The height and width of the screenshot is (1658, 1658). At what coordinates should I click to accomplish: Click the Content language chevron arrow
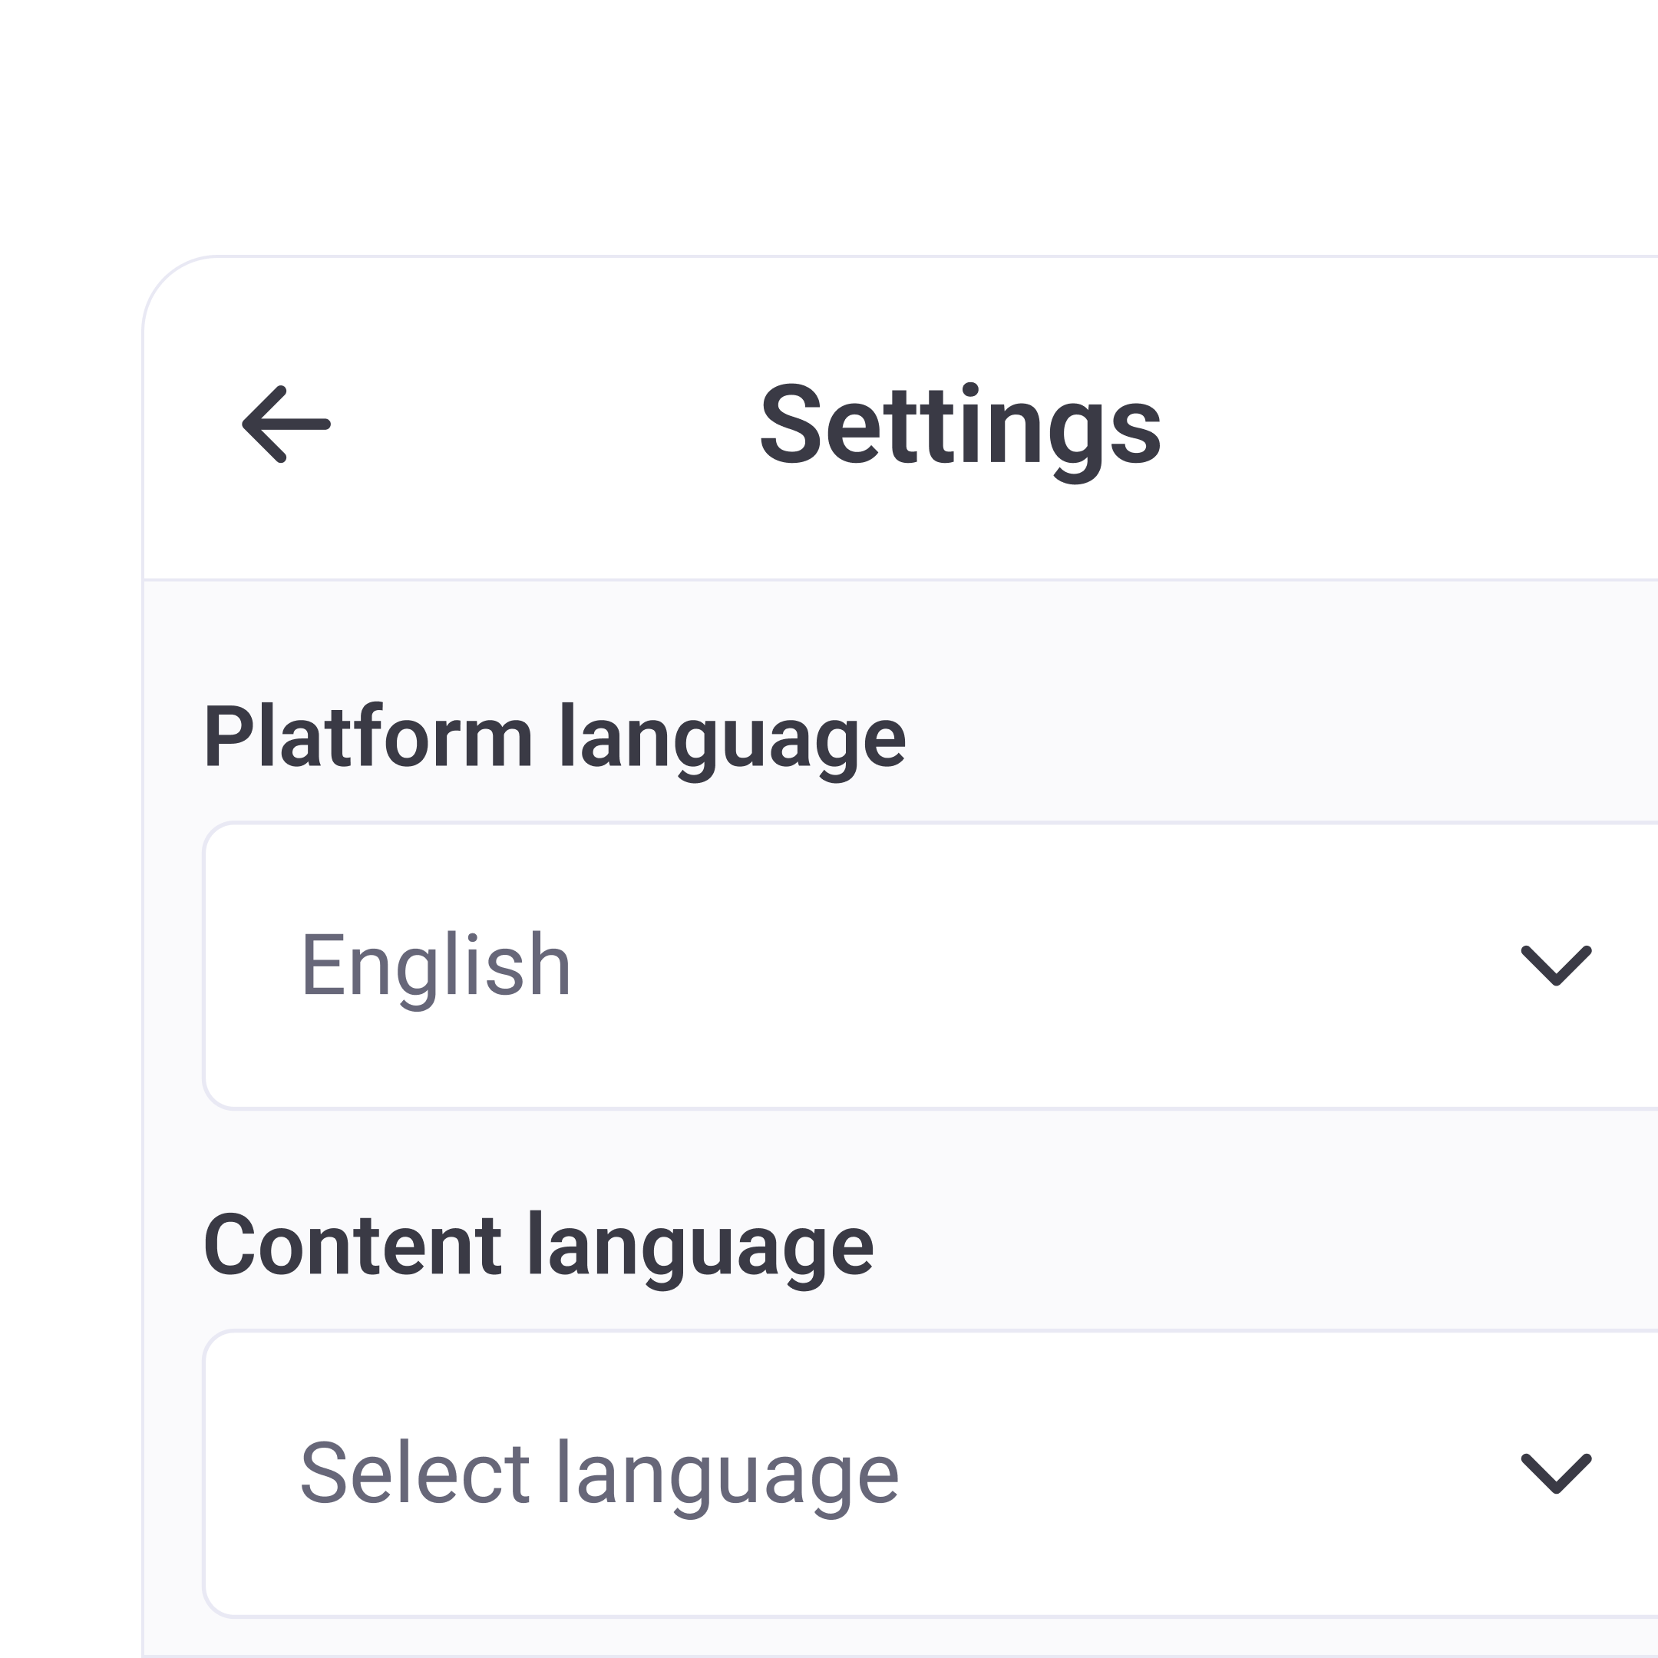click(1556, 1474)
